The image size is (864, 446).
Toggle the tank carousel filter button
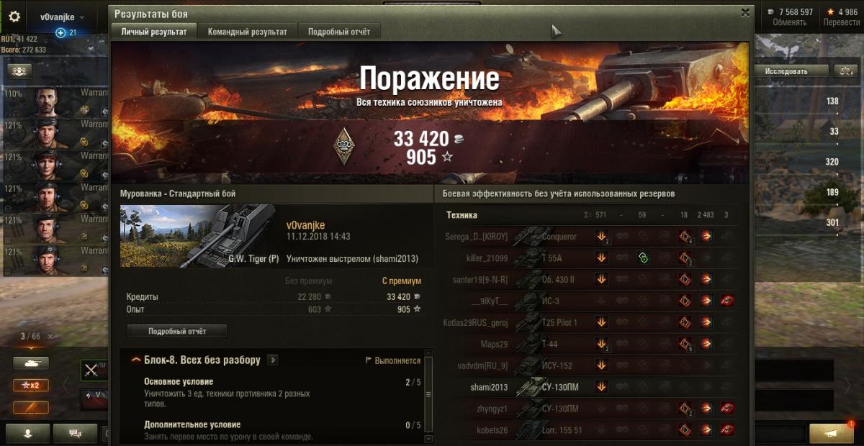coord(30,363)
